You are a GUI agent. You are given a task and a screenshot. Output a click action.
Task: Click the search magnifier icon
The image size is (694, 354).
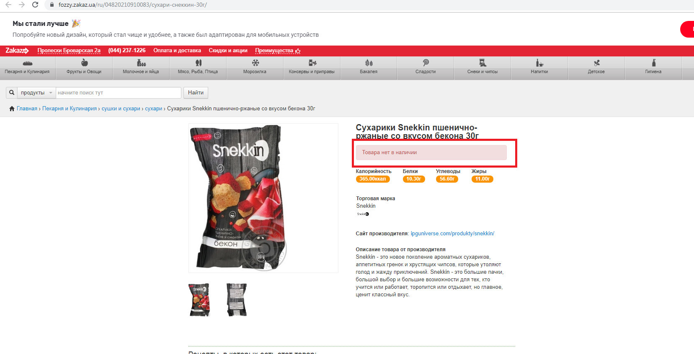coord(12,92)
